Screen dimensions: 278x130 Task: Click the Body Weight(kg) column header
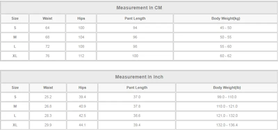pyautogui.click(x=226, y=18)
